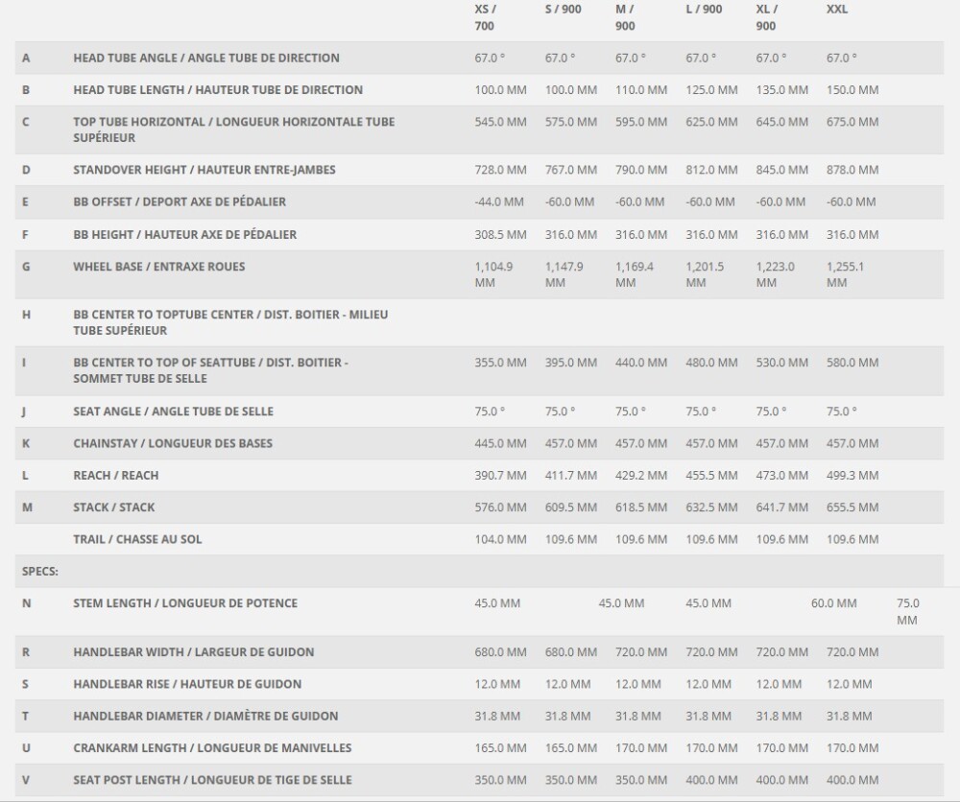The width and height of the screenshot is (960, 802).
Task: Click the 545.0 MM top tube value
Action: 500,122
